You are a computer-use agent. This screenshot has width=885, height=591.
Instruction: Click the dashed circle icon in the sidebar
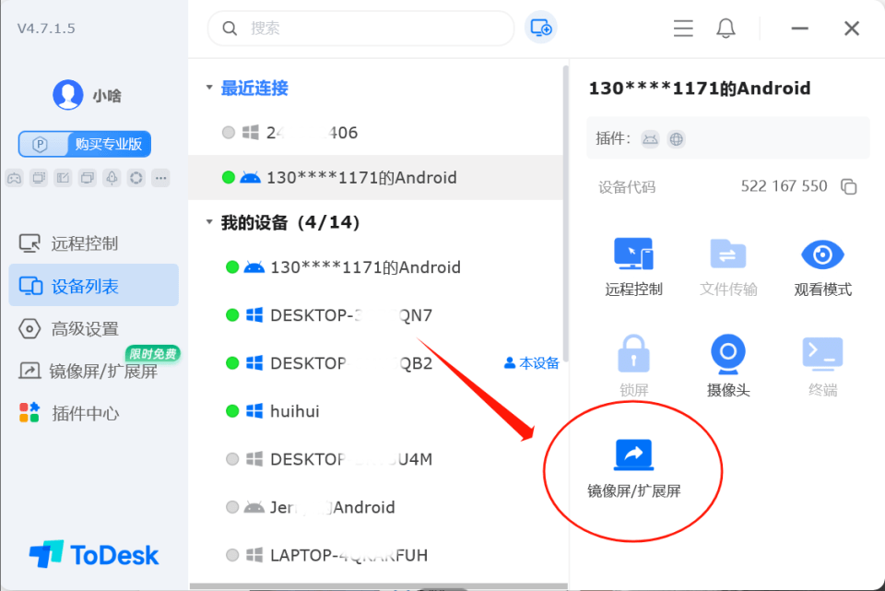[136, 178]
